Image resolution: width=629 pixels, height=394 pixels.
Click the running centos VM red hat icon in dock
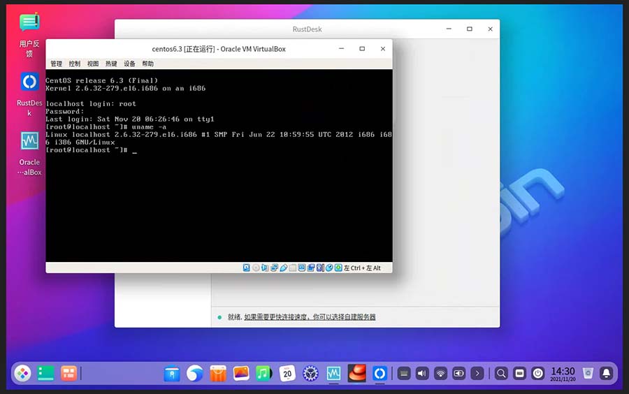(356, 374)
